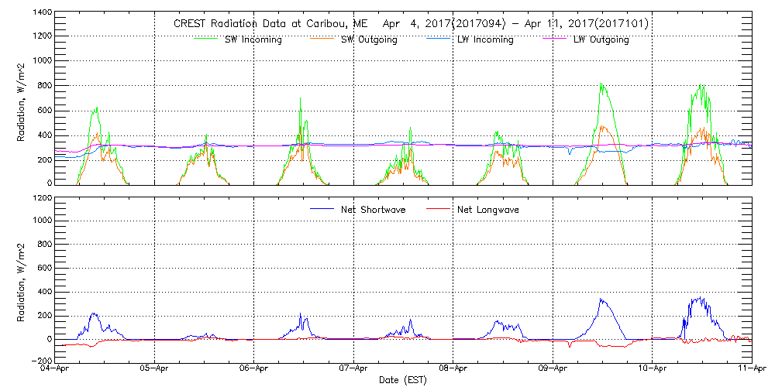This screenshot has height=387, width=775.
Task: Click the CREST Radiation Data chart title
Action: [x=411, y=24]
